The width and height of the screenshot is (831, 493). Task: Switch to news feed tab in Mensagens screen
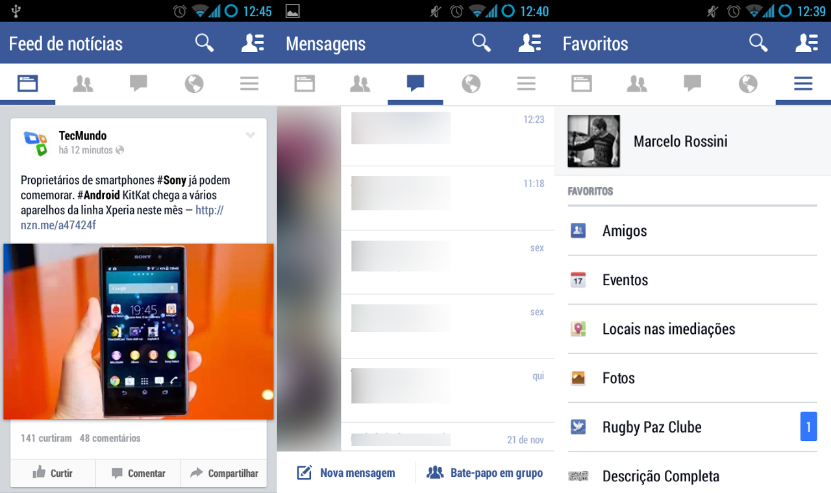point(304,83)
